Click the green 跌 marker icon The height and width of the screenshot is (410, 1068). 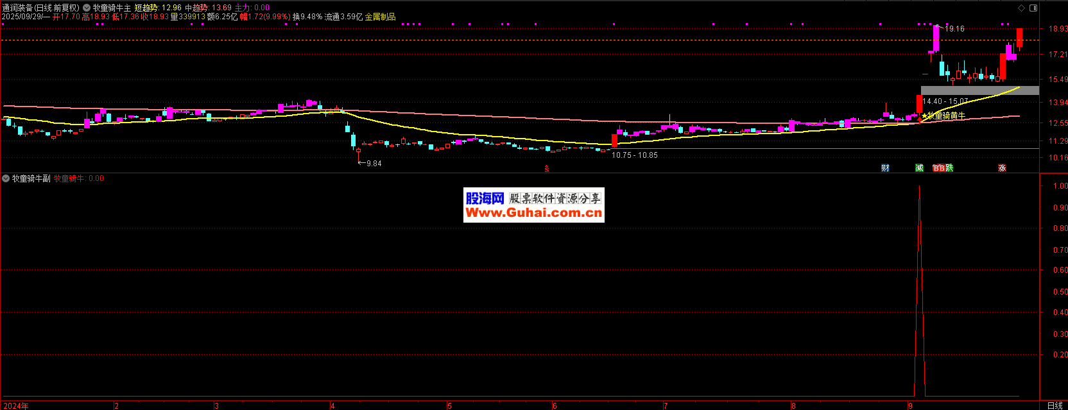pyautogui.click(x=949, y=168)
